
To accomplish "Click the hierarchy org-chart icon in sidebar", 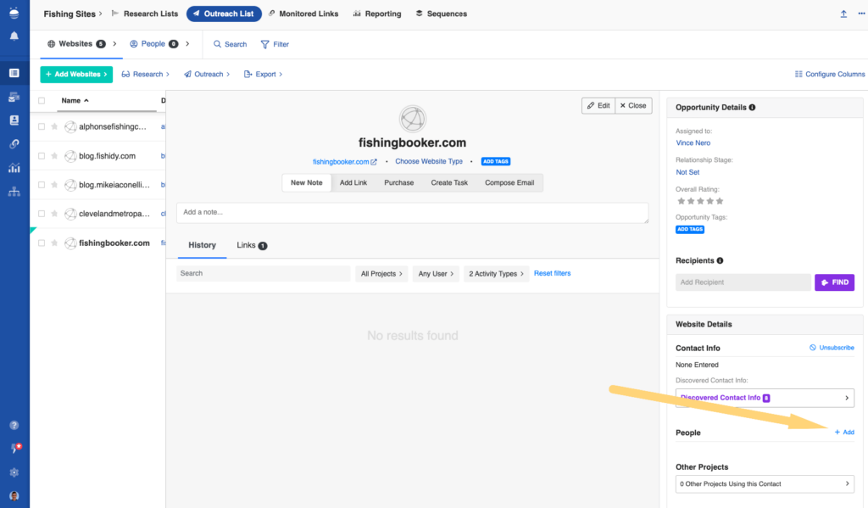I will (x=14, y=192).
